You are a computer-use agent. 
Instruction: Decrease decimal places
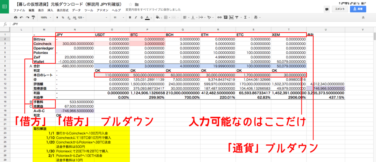[69, 18]
